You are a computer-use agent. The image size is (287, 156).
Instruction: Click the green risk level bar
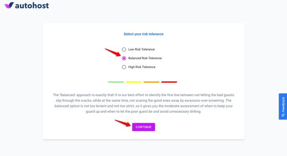[116, 82]
